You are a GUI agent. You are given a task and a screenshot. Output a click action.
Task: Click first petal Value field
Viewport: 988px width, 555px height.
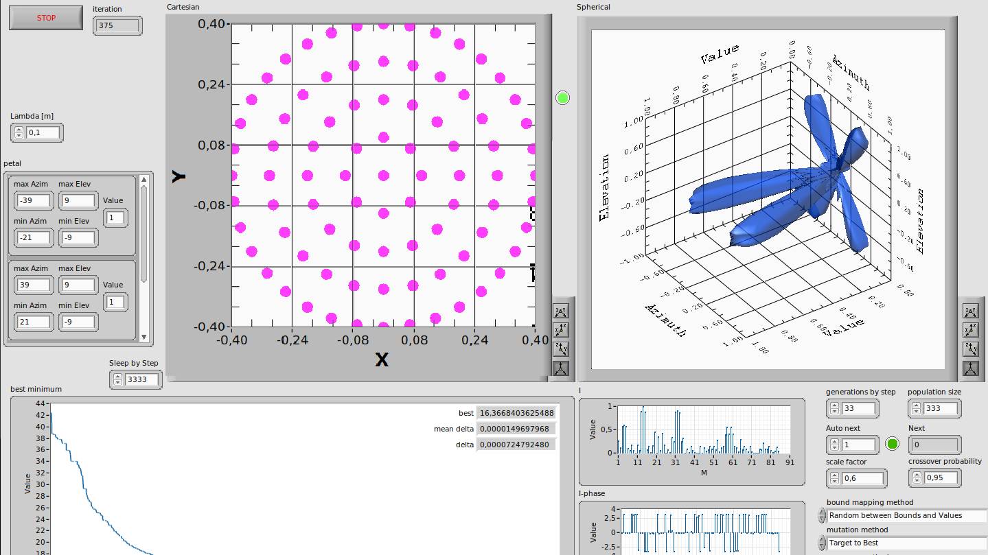pyautogui.click(x=115, y=217)
